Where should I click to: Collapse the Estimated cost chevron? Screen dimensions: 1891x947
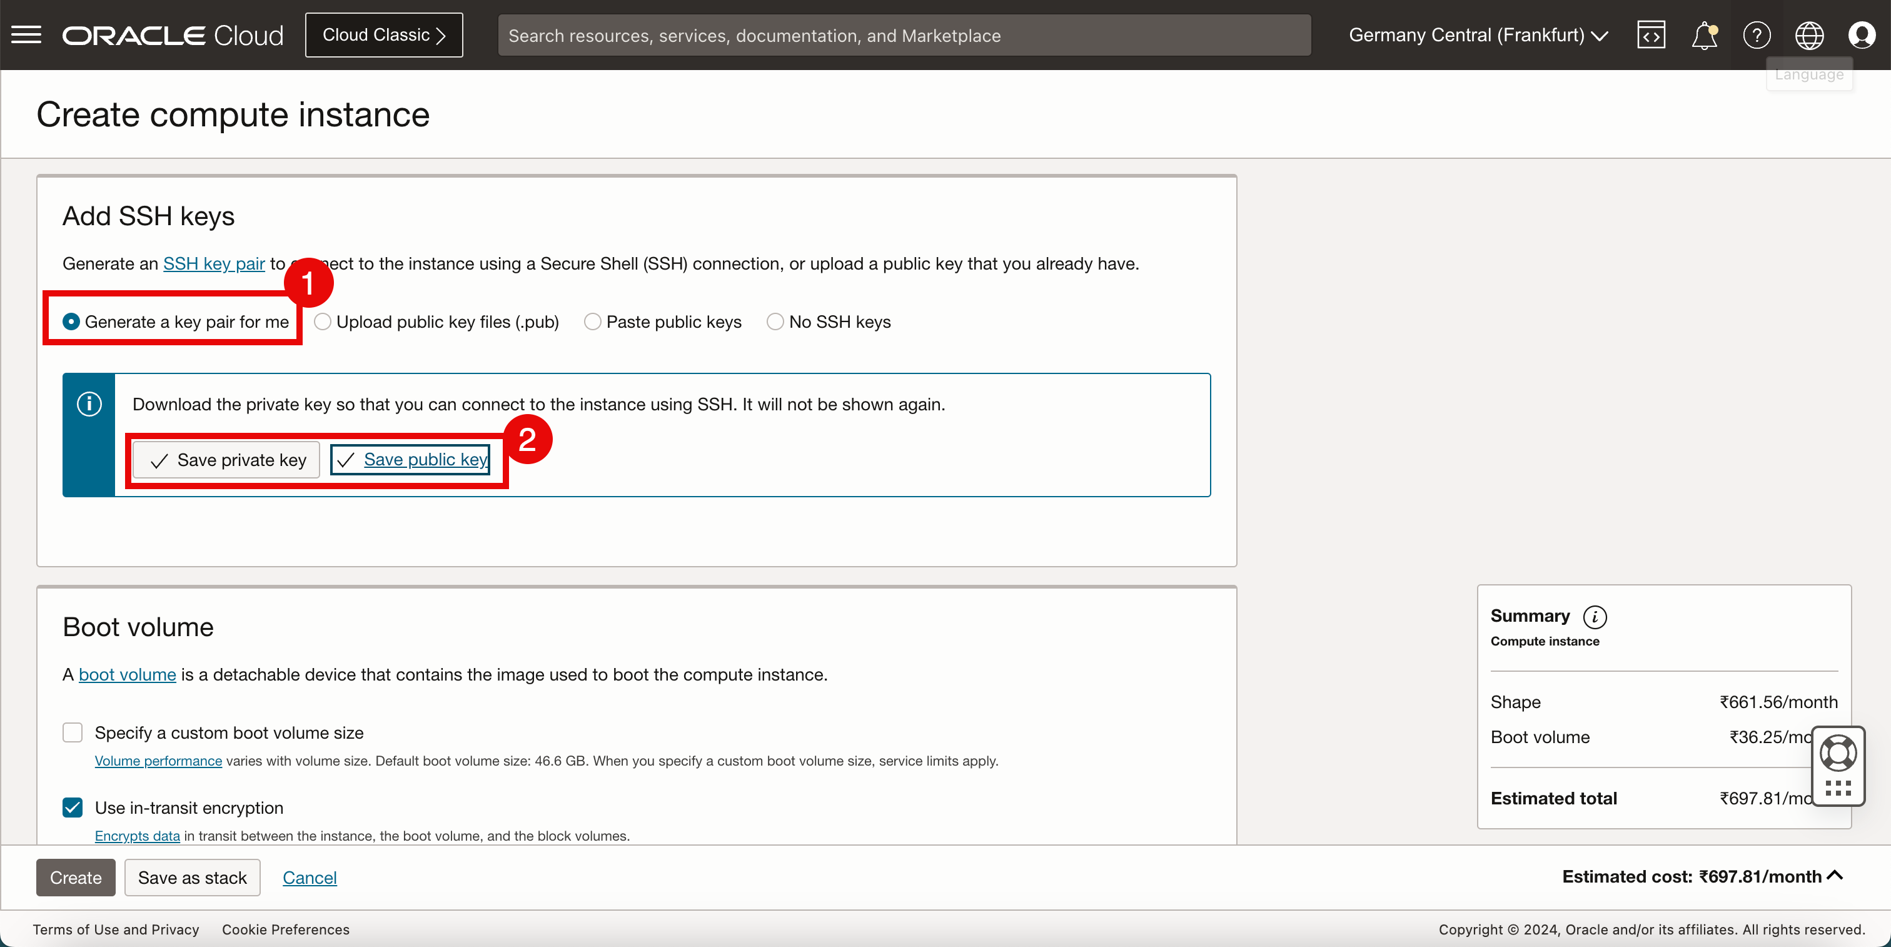click(x=1835, y=875)
